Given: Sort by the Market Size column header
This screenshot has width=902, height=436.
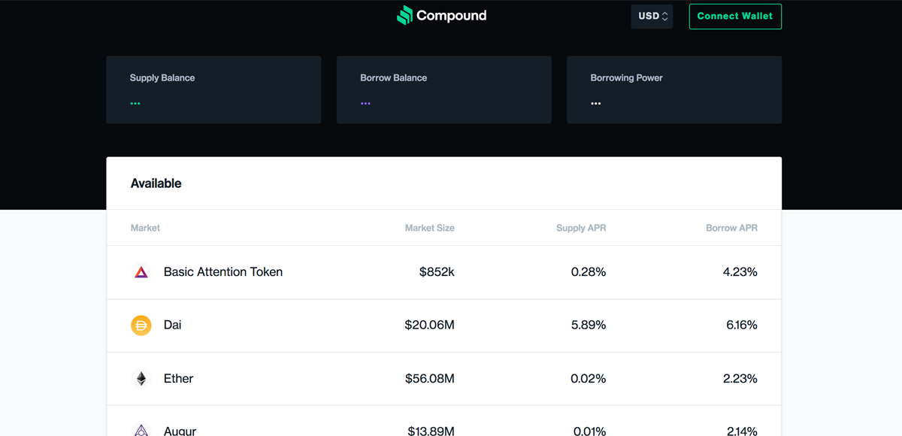Looking at the screenshot, I should coord(430,228).
